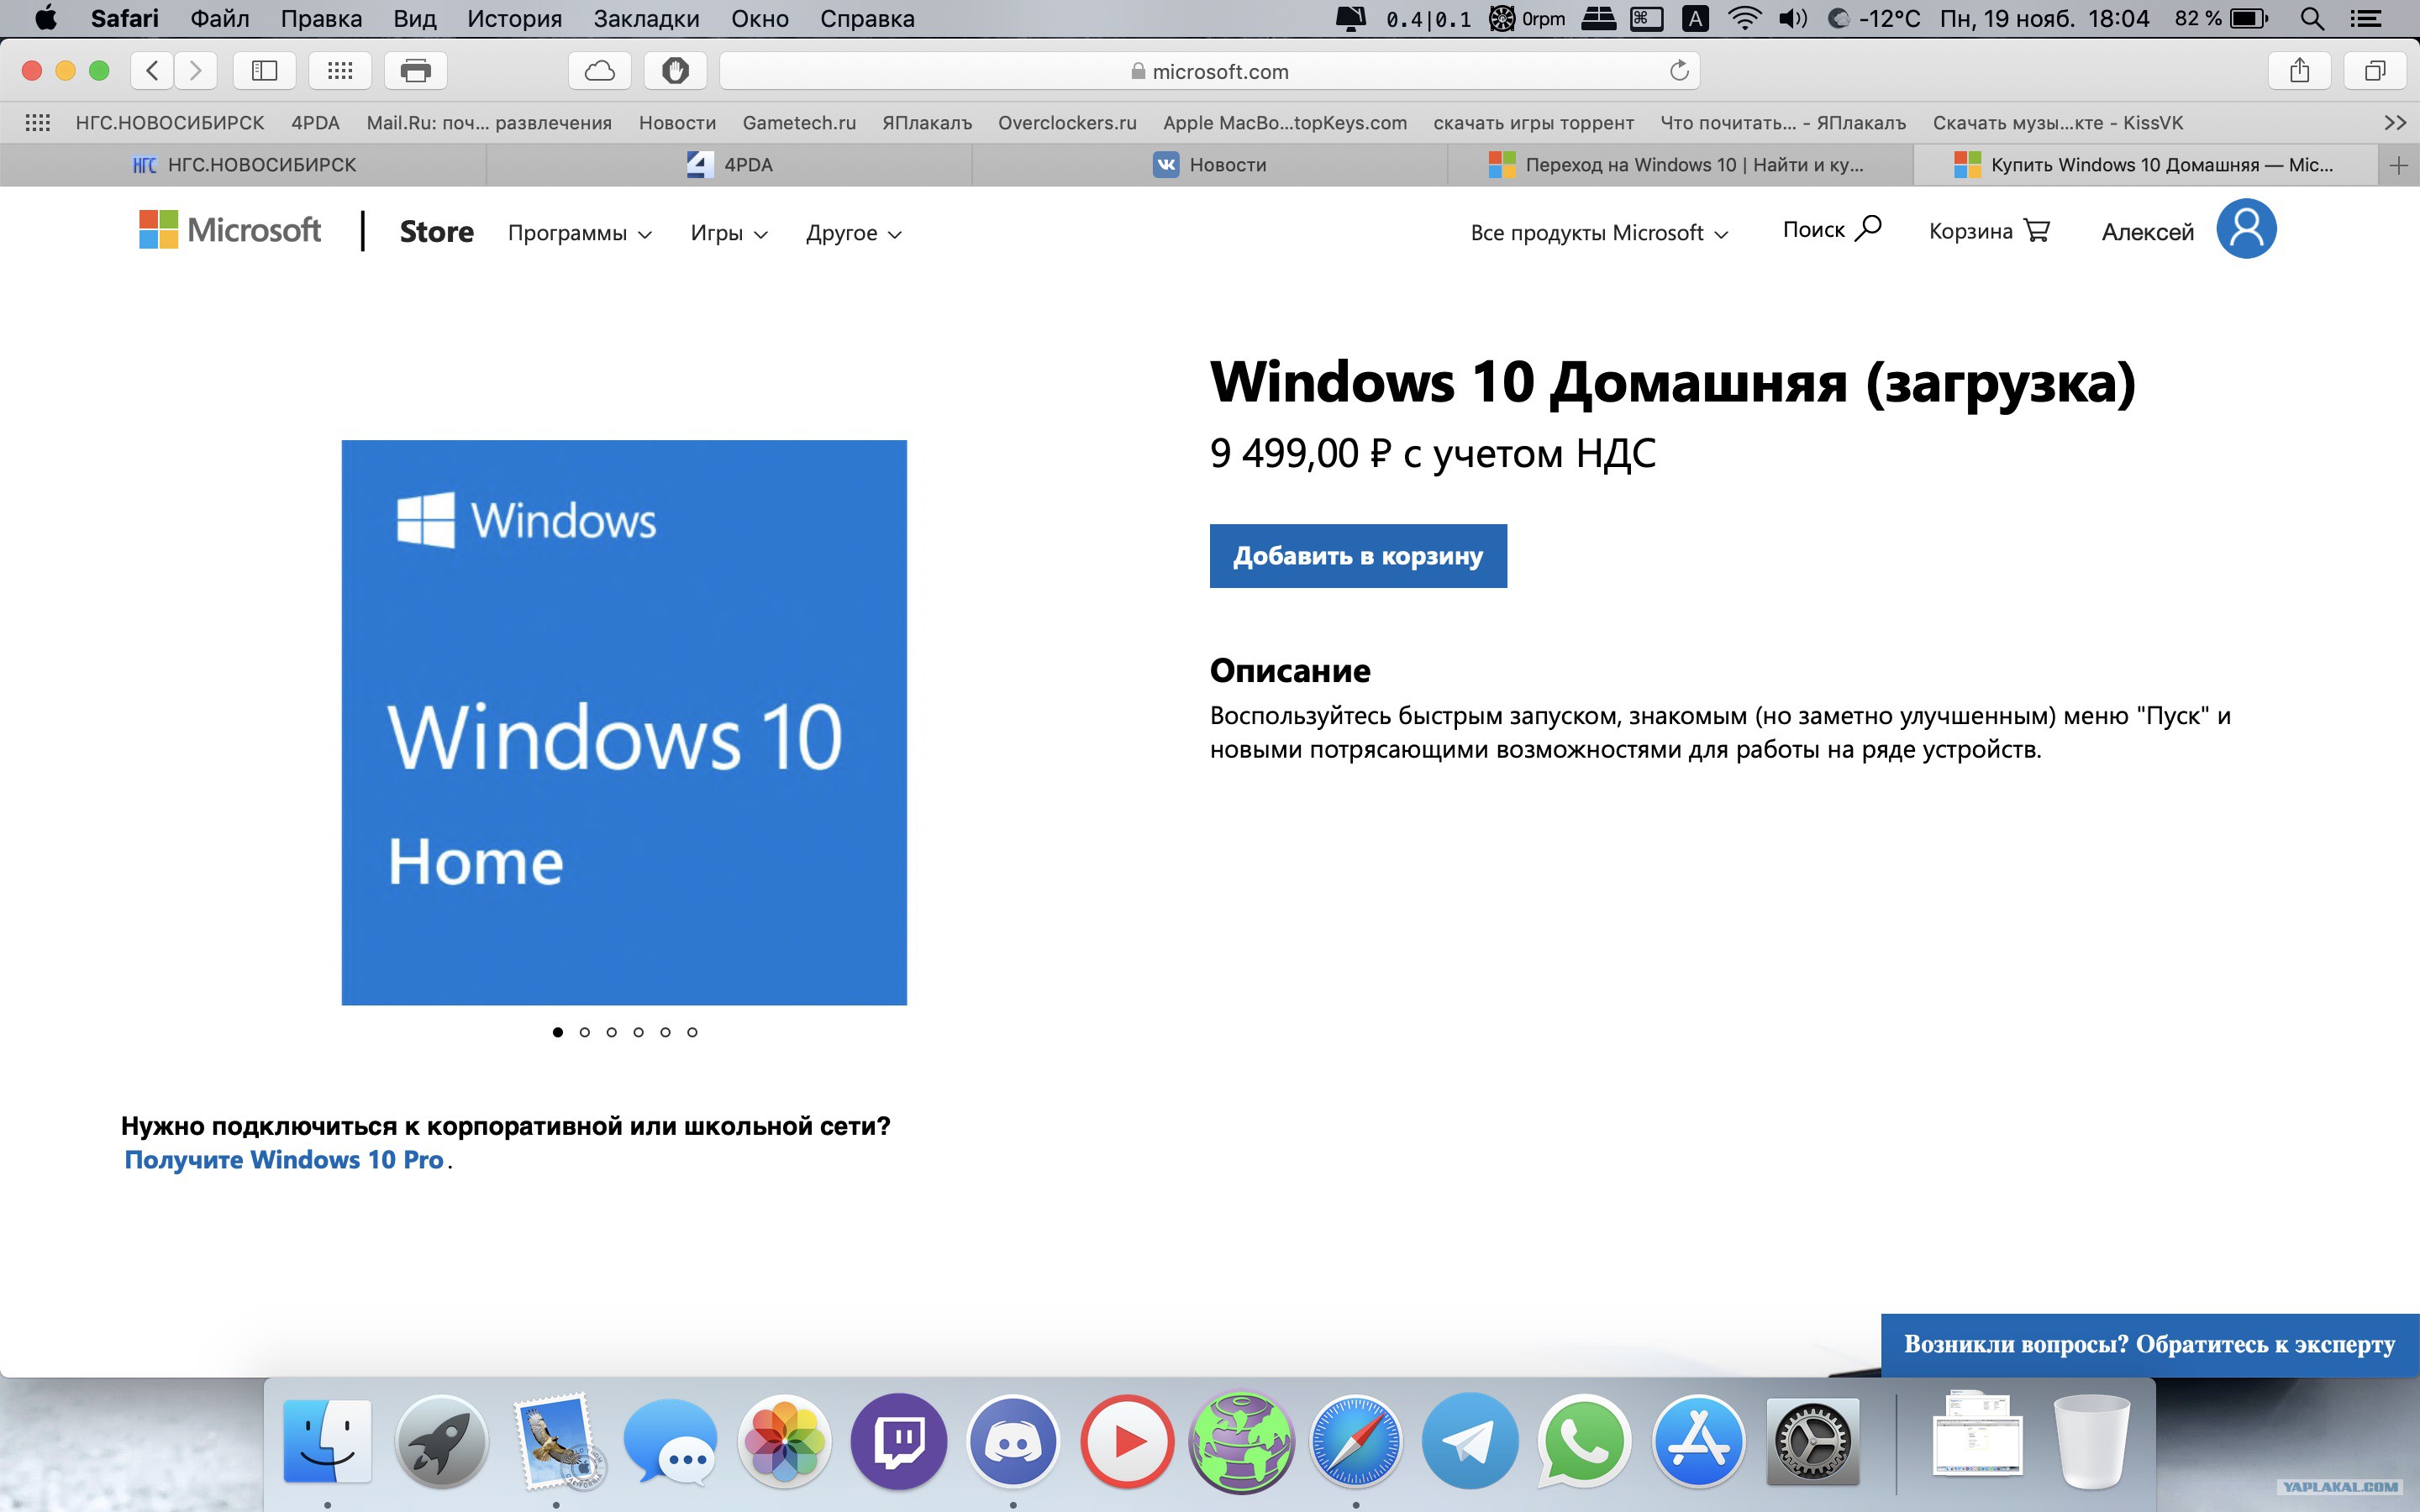Viewport: 2420px width, 1512px height.
Task: Open Finder from the Dock
Action: point(327,1441)
